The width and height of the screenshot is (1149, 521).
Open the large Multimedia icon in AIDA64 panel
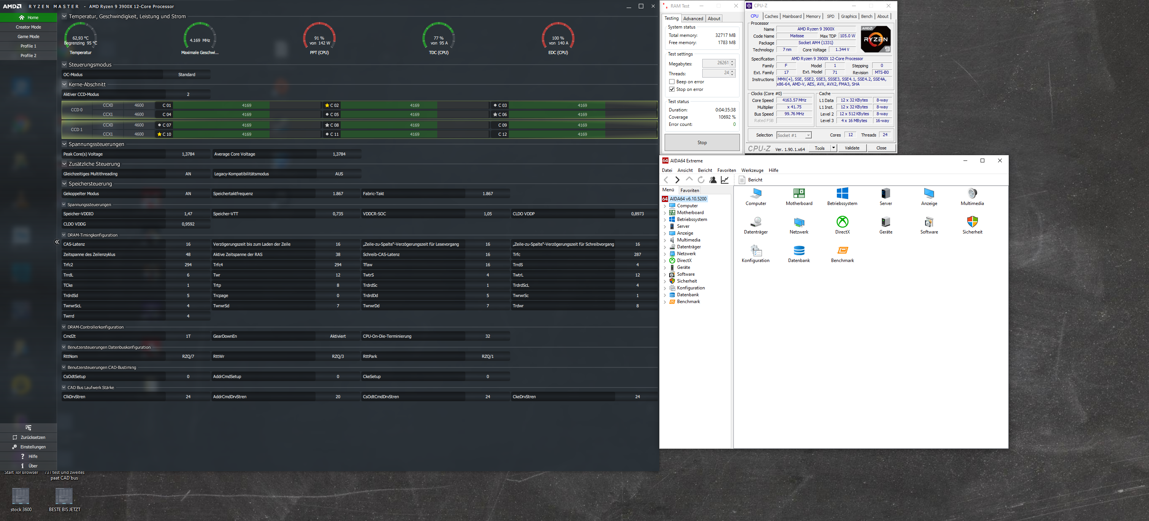coord(972,196)
